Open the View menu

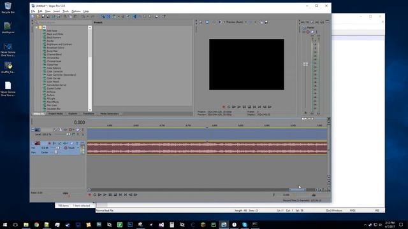click(48, 11)
